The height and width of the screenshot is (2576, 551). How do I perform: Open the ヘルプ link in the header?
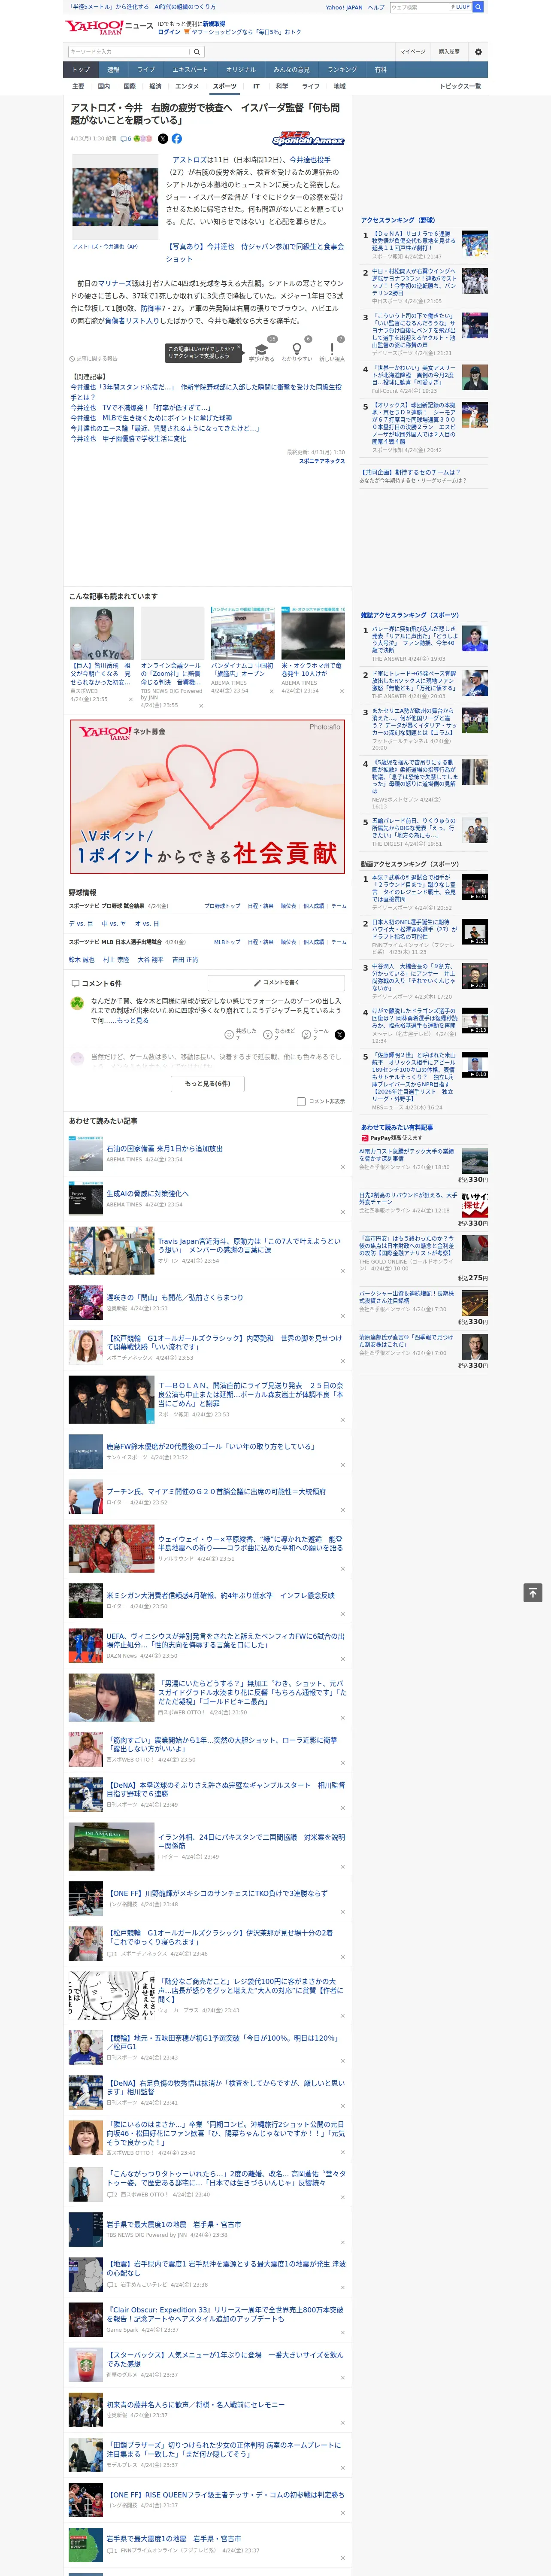[x=376, y=7]
